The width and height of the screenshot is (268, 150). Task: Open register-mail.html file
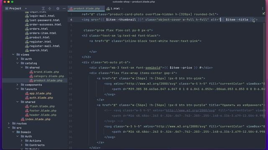coord(44,46)
